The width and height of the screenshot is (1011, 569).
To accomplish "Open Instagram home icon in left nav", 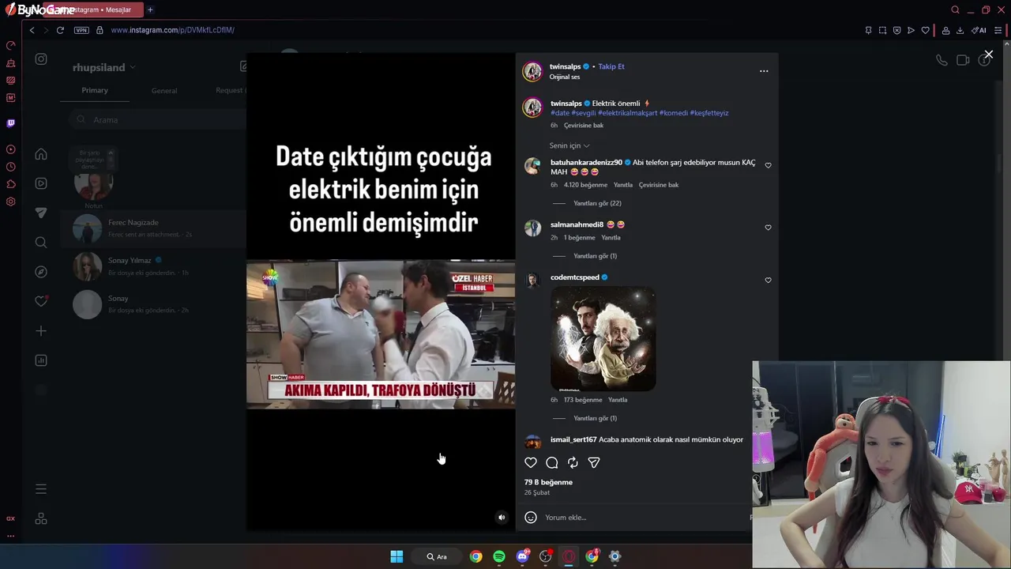I will coord(41,154).
